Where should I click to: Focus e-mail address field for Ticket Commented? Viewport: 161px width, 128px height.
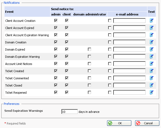coord(129,78)
